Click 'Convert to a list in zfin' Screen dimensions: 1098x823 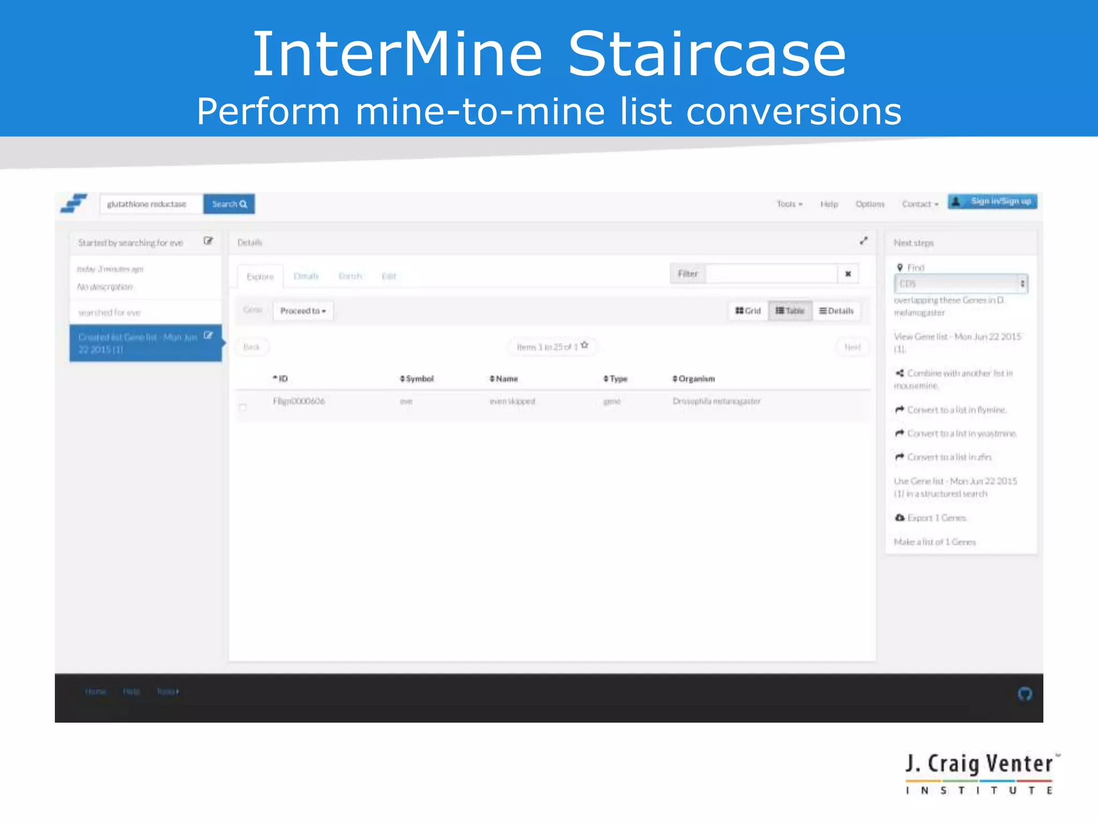point(944,457)
